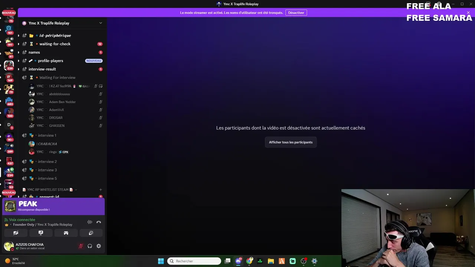Open server with 197 badge
The height and width of the screenshot is (267, 475).
point(9,42)
